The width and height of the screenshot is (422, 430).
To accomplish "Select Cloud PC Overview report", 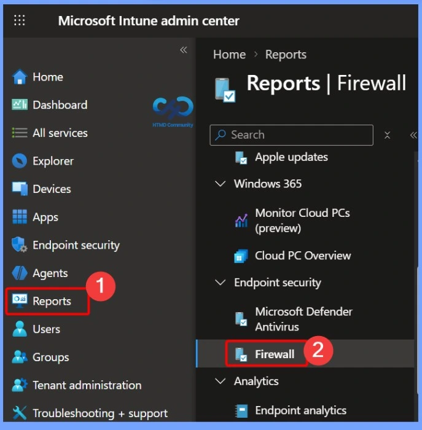I will click(x=303, y=256).
